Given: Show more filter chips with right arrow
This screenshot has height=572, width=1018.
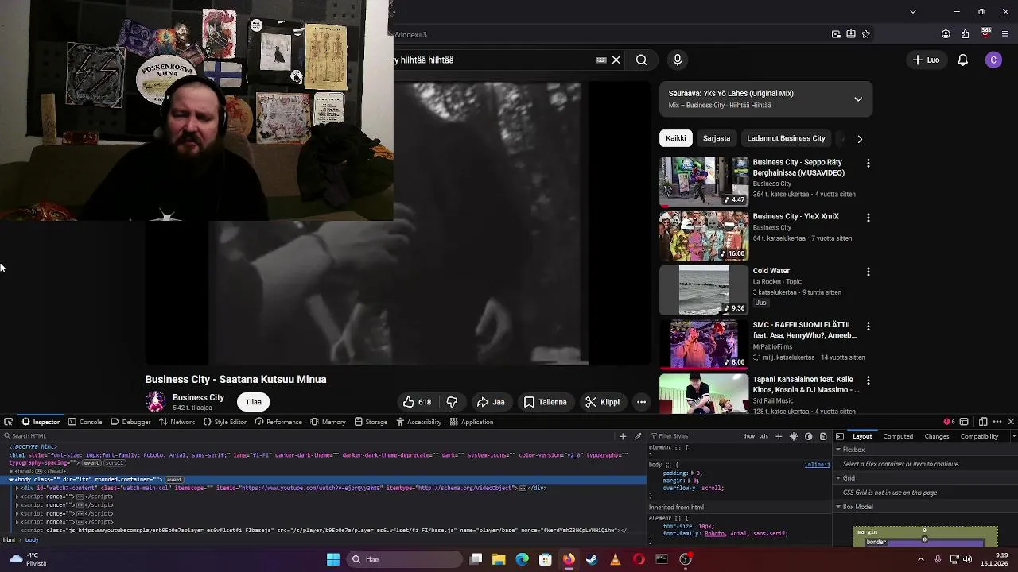Looking at the screenshot, I should pyautogui.click(x=860, y=139).
